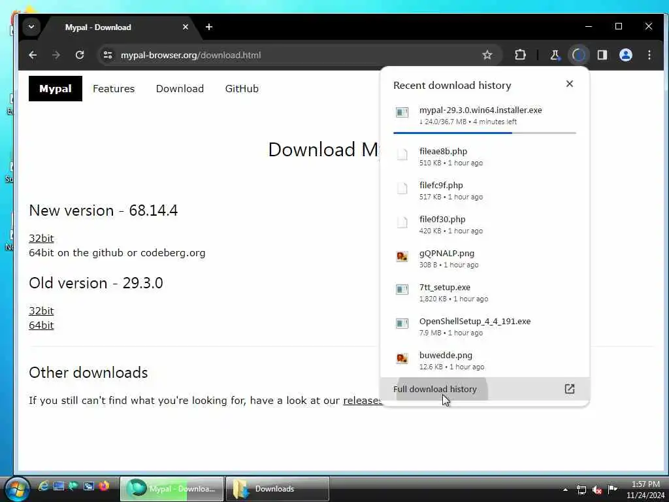
Task: Open 7tt_setup.exe in download list
Action: pos(484,292)
